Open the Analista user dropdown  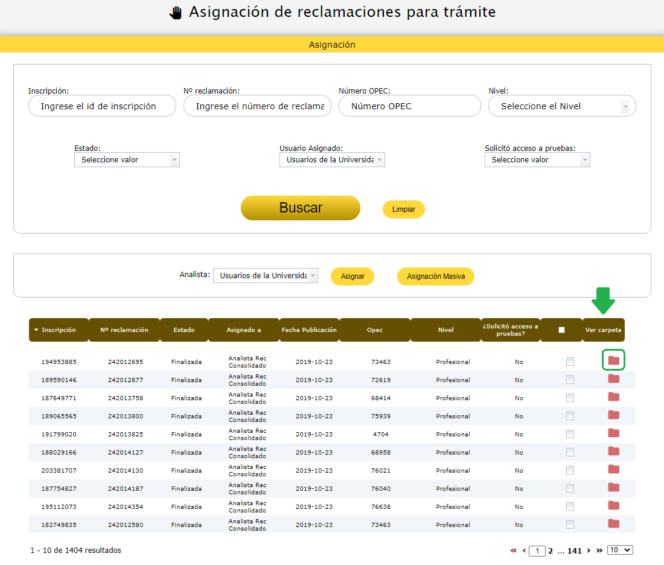pos(265,276)
